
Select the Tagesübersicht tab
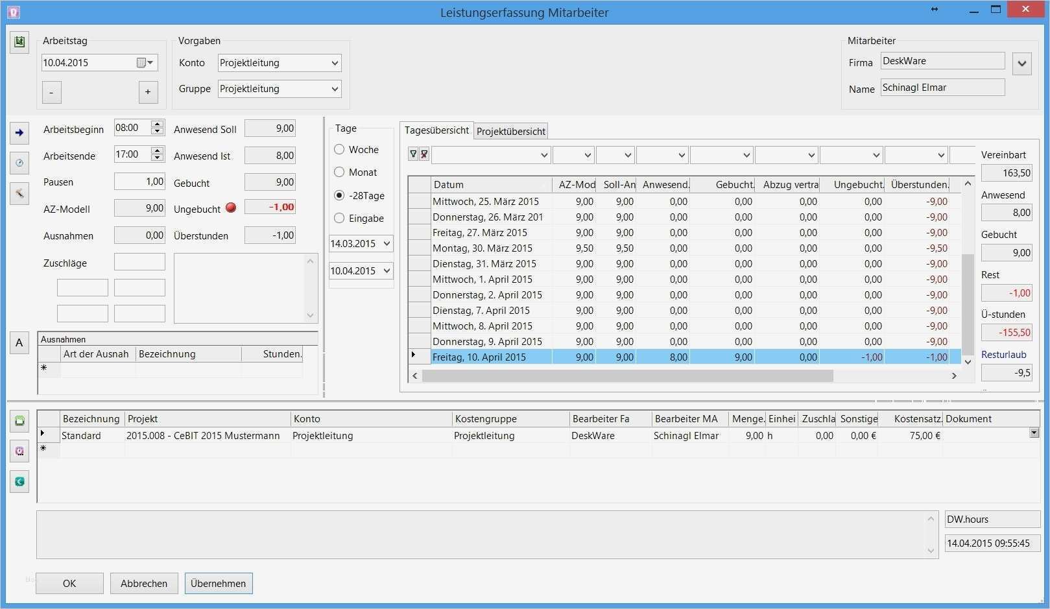coord(436,130)
